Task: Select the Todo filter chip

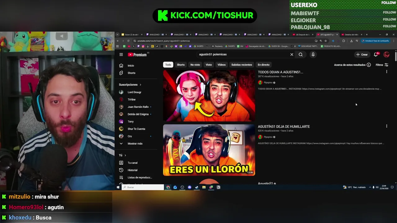Action: click(x=168, y=65)
